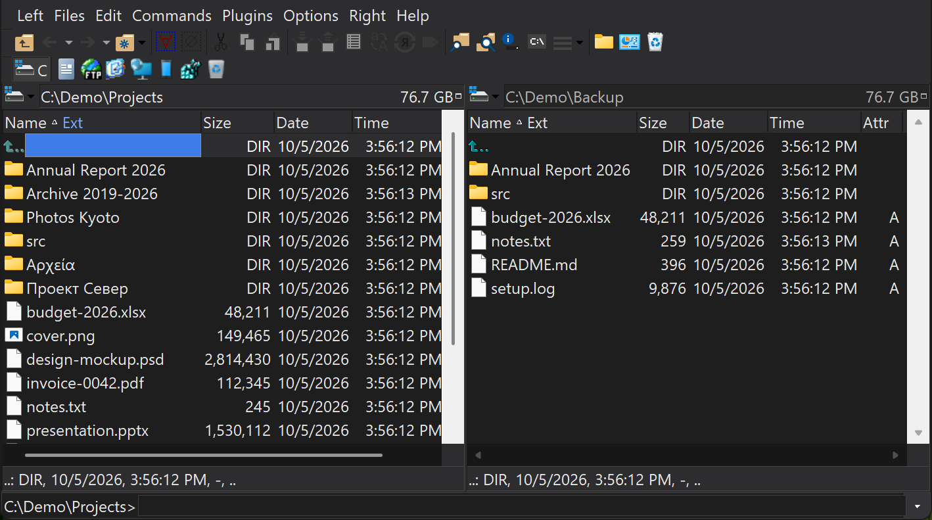Open the Commands menu
Screen dimensions: 932x520
pyautogui.click(x=172, y=16)
